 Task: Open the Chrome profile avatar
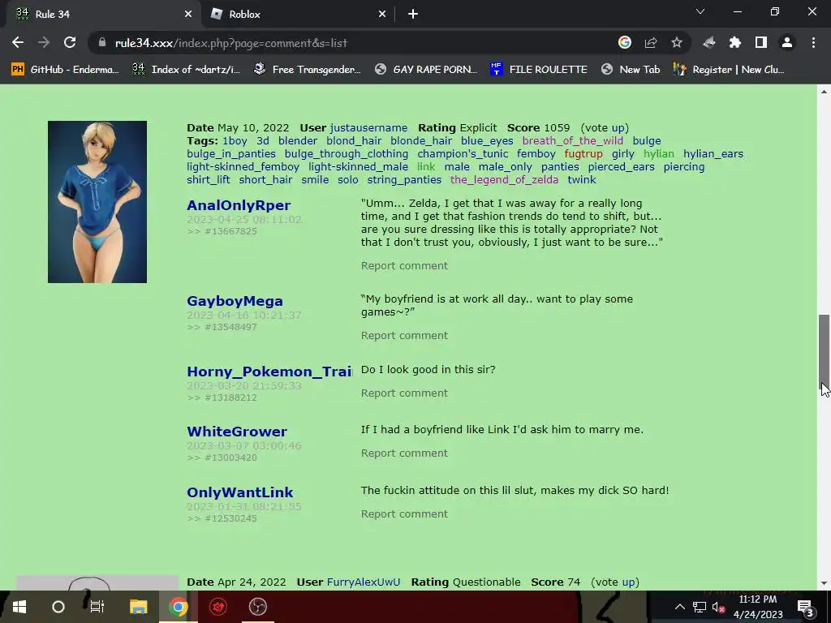pyautogui.click(x=787, y=42)
